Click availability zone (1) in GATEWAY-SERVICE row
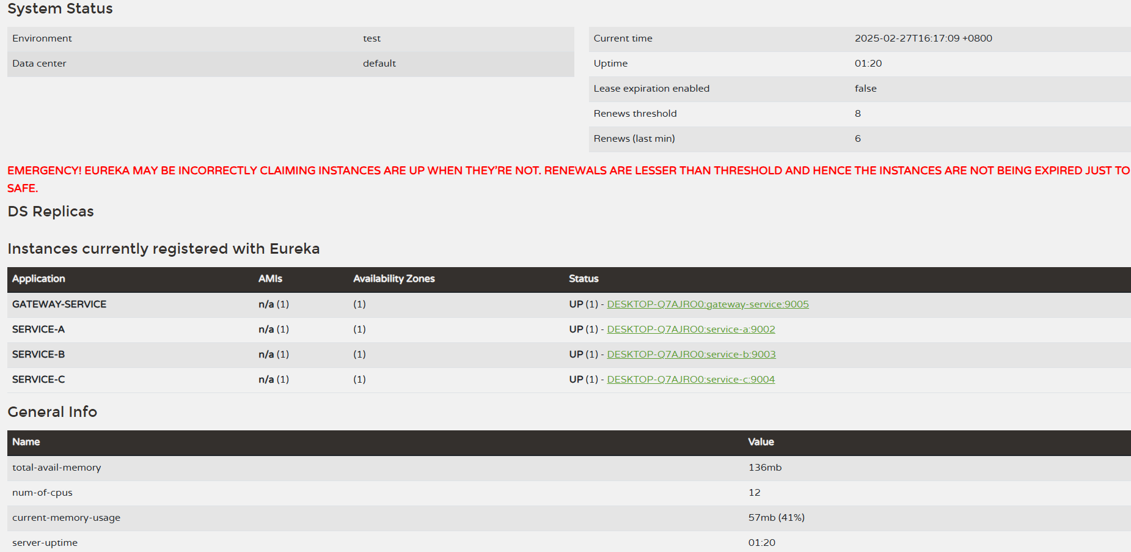The width and height of the screenshot is (1131, 552). [359, 304]
